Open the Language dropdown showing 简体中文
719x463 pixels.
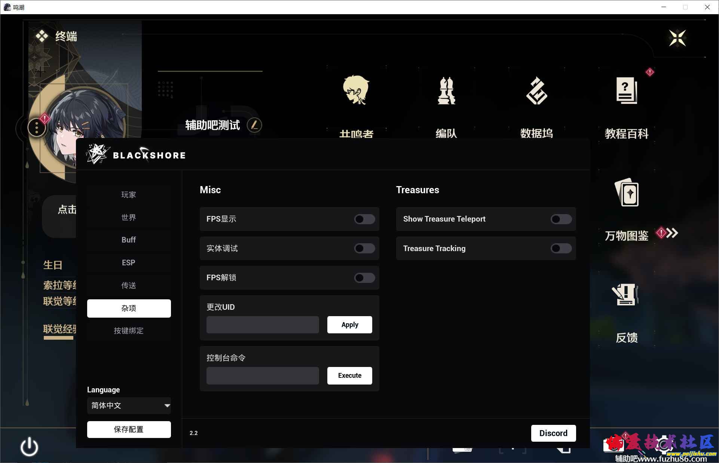tap(129, 406)
